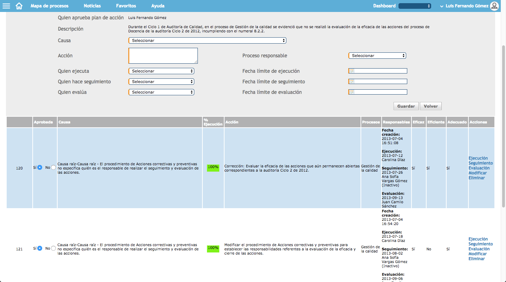Open the Dashboard selector dropdown
The image size is (506, 282).
click(x=415, y=6)
